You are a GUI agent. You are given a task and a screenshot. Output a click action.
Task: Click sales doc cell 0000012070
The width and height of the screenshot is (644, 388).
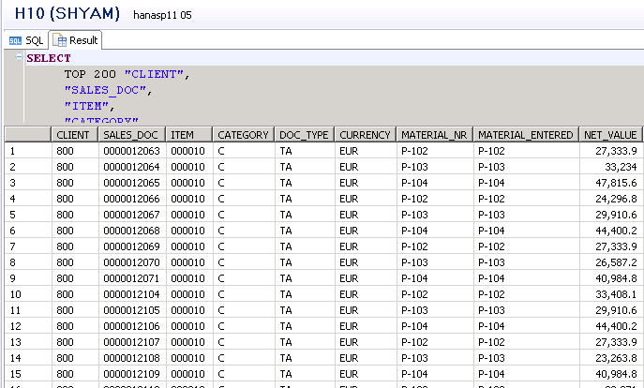[132, 262]
